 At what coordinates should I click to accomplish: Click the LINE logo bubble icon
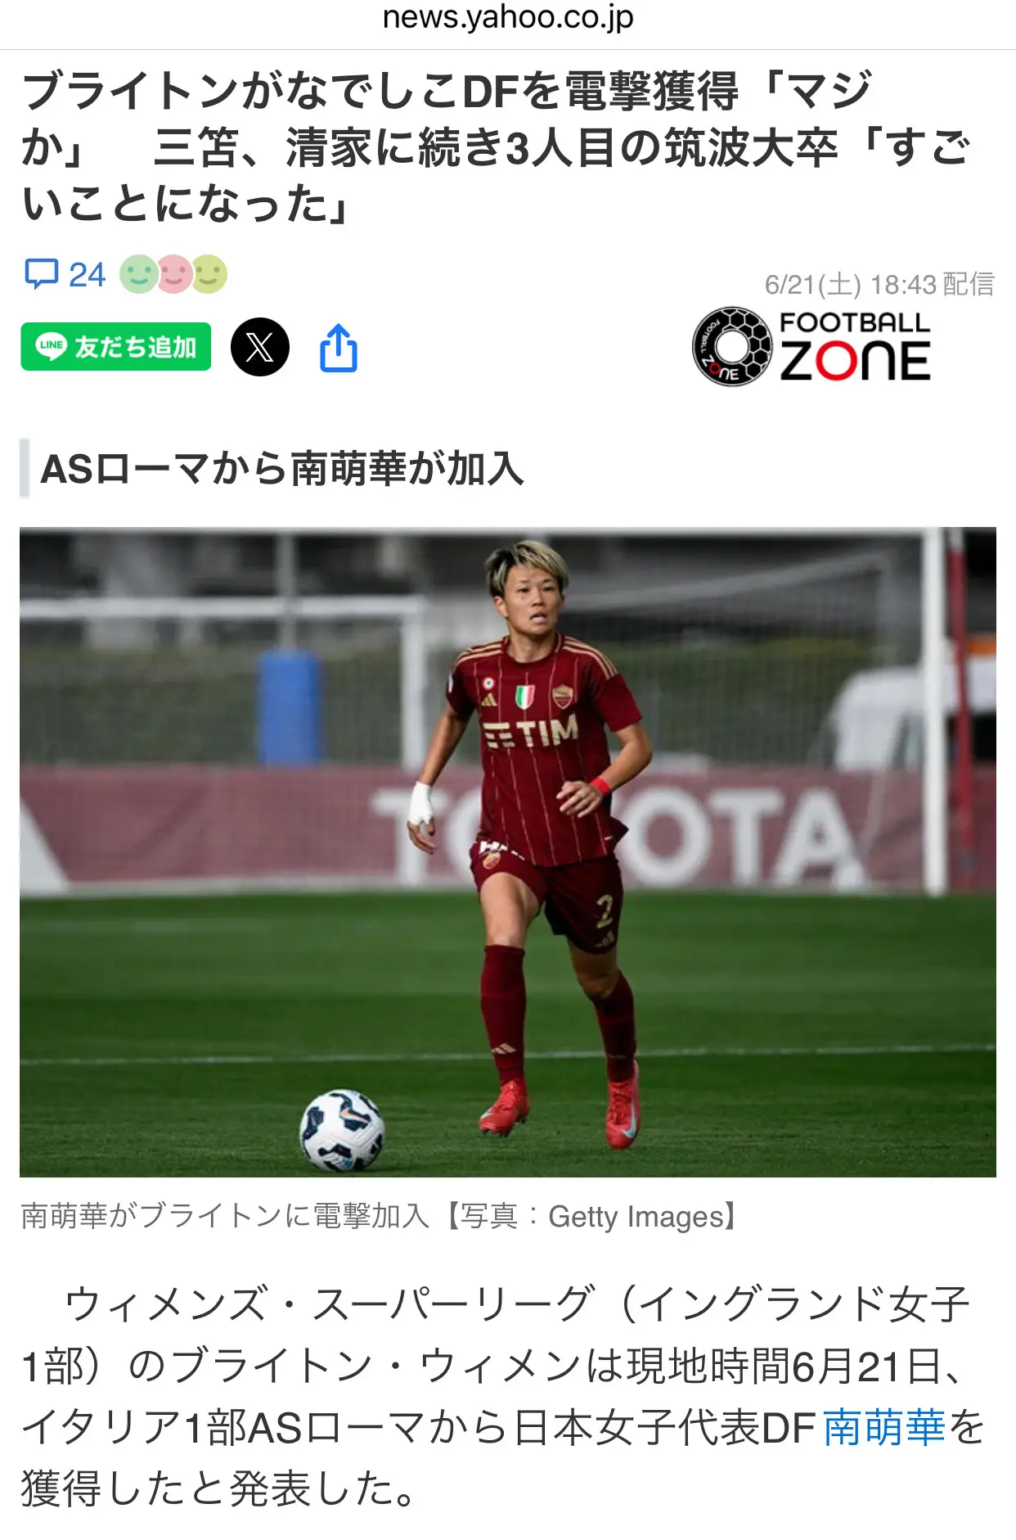point(52,346)
